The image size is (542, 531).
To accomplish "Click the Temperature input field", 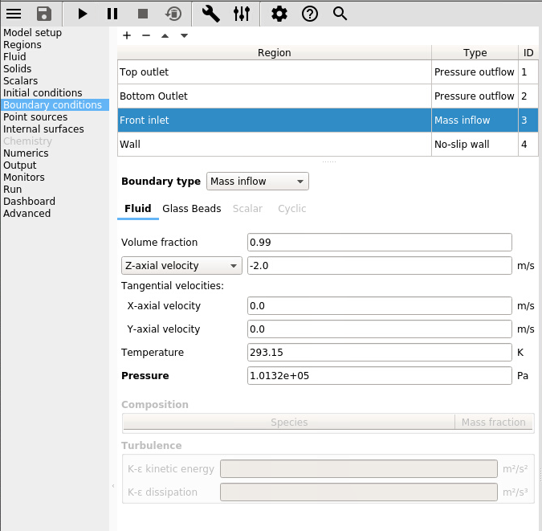I will pyautogui.click(x=379, y=353).
